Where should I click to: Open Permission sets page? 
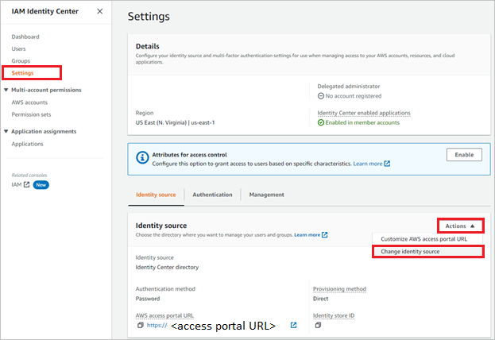[31, 114]
